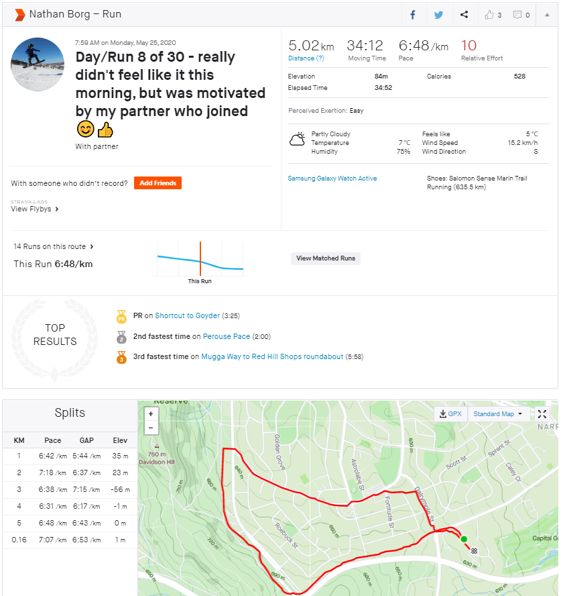Image resolution: width=563 pixels, height=596 pixels.
Task: Open Shortcut to Goyder segment
Action: pyautogui.click(x=187, y=315)
